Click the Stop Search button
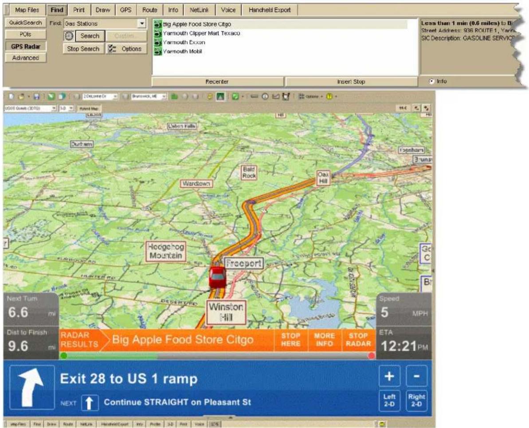This screenshot has height=428, width=529. pos(83,49)
